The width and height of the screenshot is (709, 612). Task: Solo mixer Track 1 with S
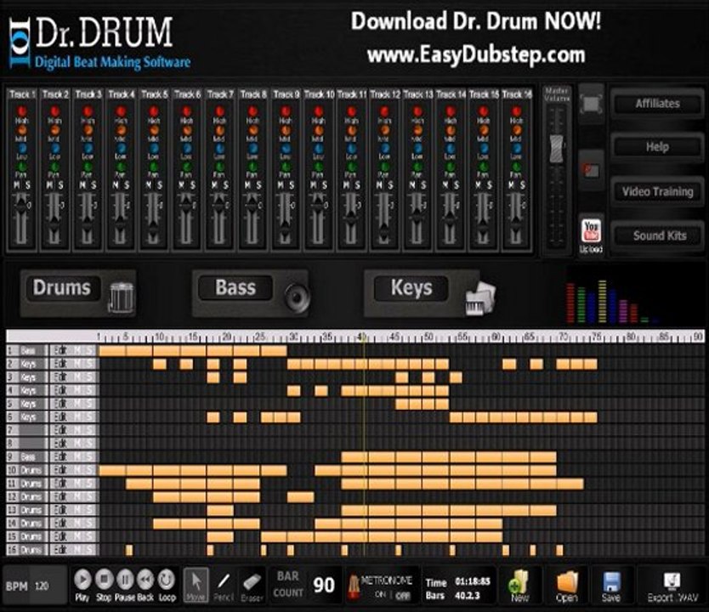[x=28, y=185]
